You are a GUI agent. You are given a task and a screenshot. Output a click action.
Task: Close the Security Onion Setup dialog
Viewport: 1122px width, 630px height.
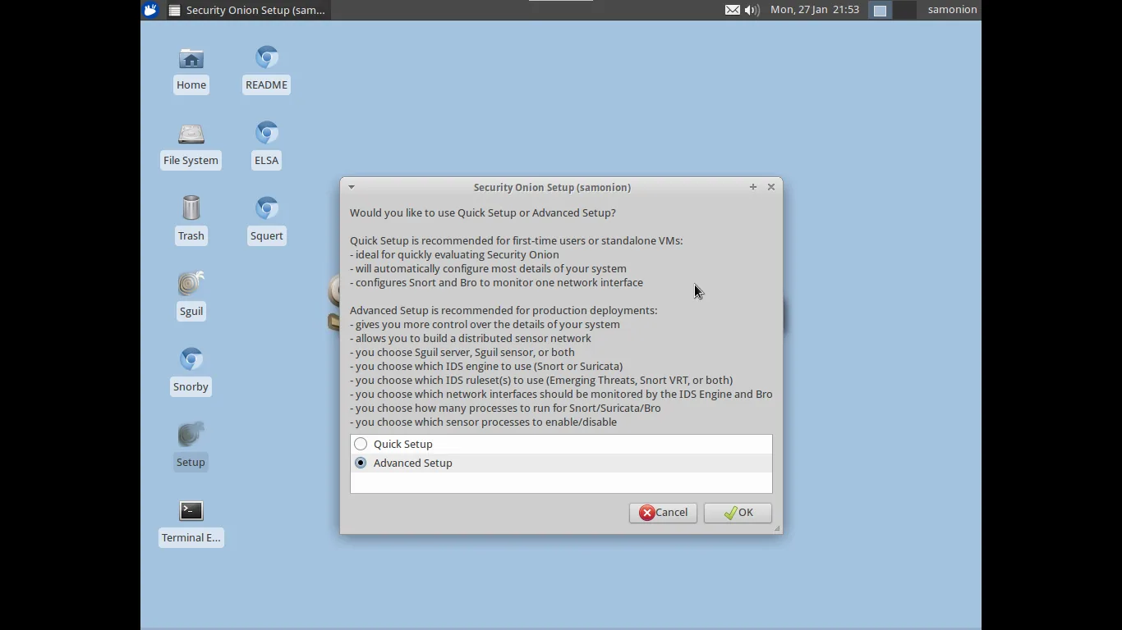[771, 187]
